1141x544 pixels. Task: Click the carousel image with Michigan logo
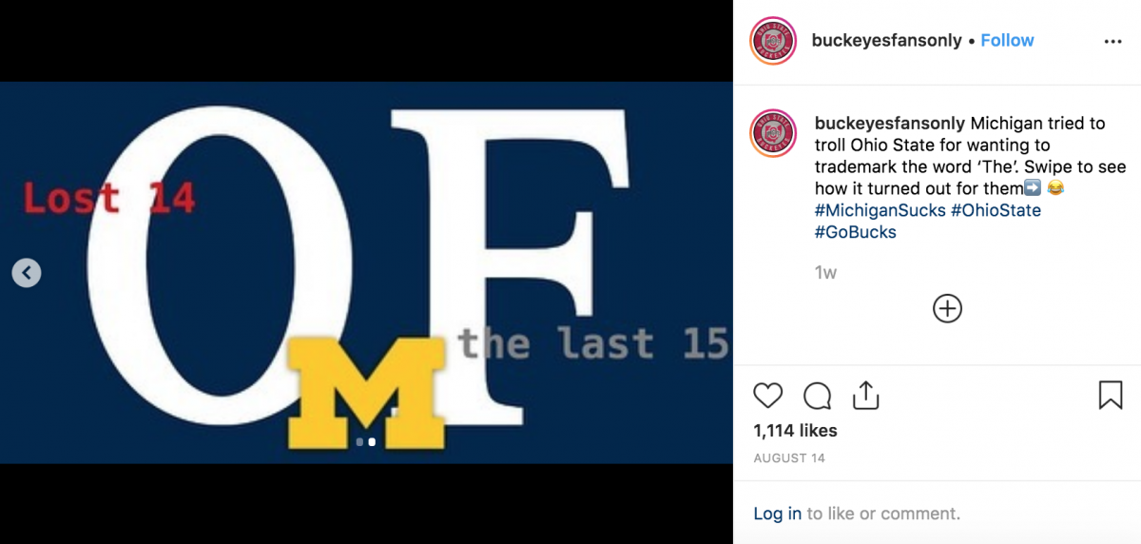[366, 273]
